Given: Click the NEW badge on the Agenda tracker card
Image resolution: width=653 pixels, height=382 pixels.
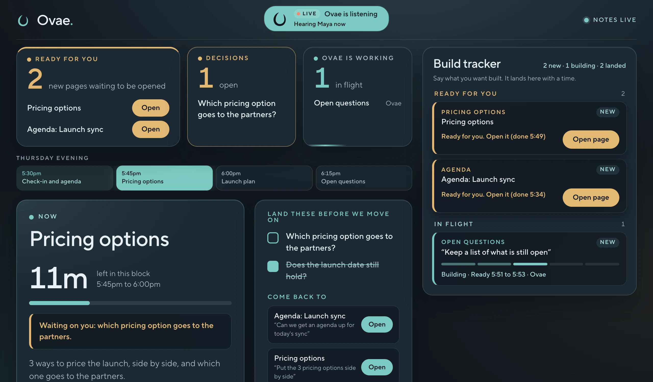Looking at the screenshot, I should [608, 169].
